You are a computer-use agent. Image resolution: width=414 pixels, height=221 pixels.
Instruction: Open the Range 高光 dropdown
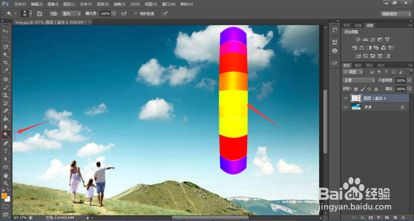(x=71, y=14)
